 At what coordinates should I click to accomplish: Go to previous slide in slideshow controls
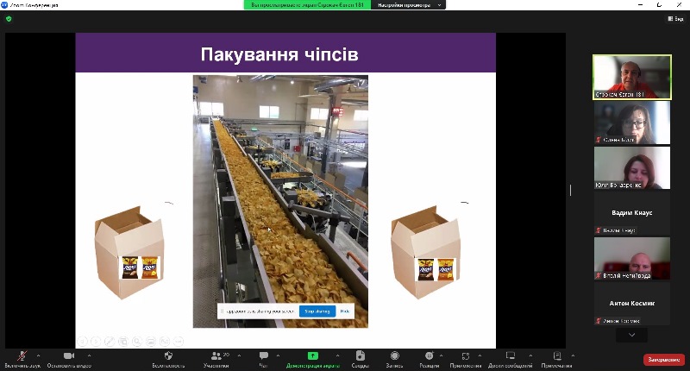(82, 341)
